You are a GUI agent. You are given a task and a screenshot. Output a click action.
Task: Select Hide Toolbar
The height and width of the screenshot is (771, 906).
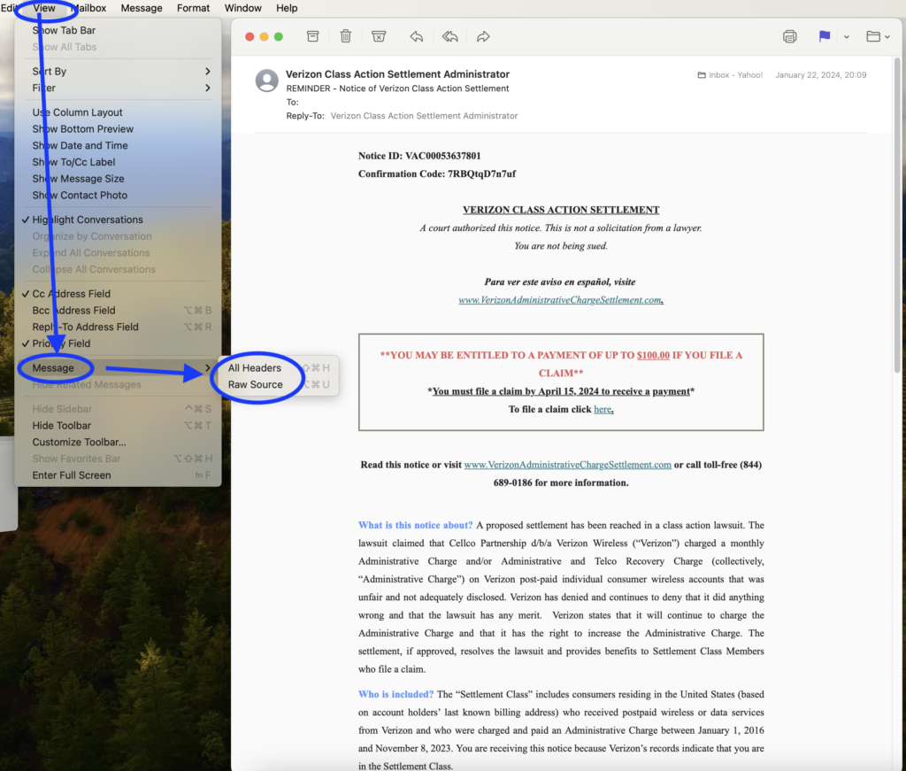tap(118, 426)
